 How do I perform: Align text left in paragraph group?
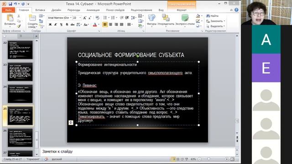[105, 24]
